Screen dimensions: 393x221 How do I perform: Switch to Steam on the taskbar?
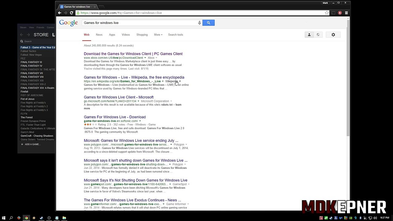coord(41,218)
